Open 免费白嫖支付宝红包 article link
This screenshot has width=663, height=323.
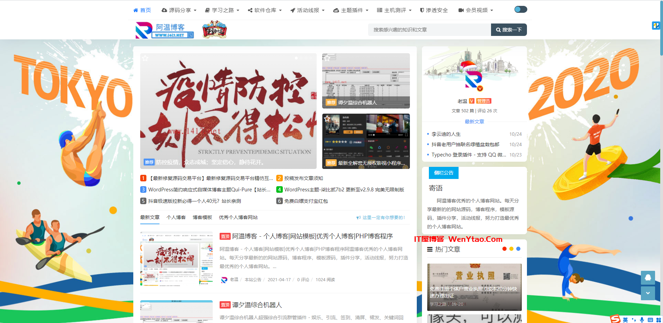[306, 201]
